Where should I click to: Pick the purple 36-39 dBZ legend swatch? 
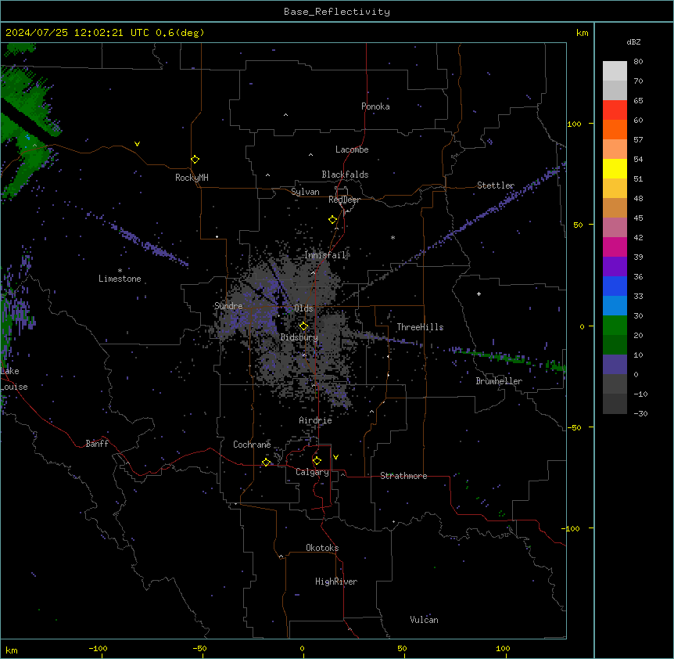615,266
